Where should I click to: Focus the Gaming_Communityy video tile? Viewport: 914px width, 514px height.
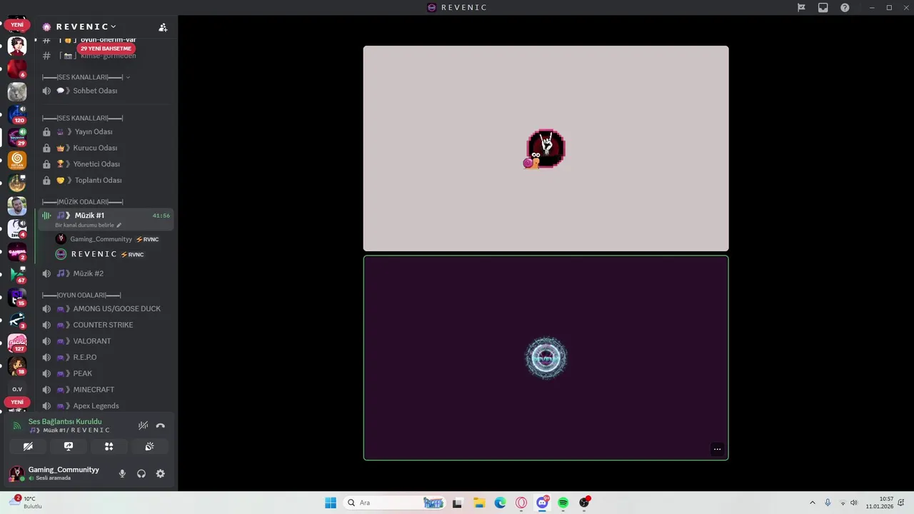click(546, 148)
